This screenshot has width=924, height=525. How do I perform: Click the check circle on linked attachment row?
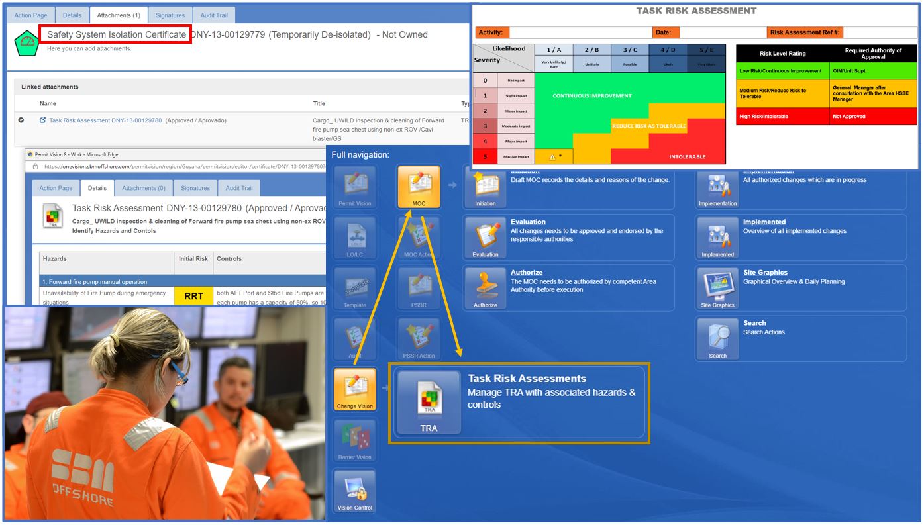click(21, 120)
